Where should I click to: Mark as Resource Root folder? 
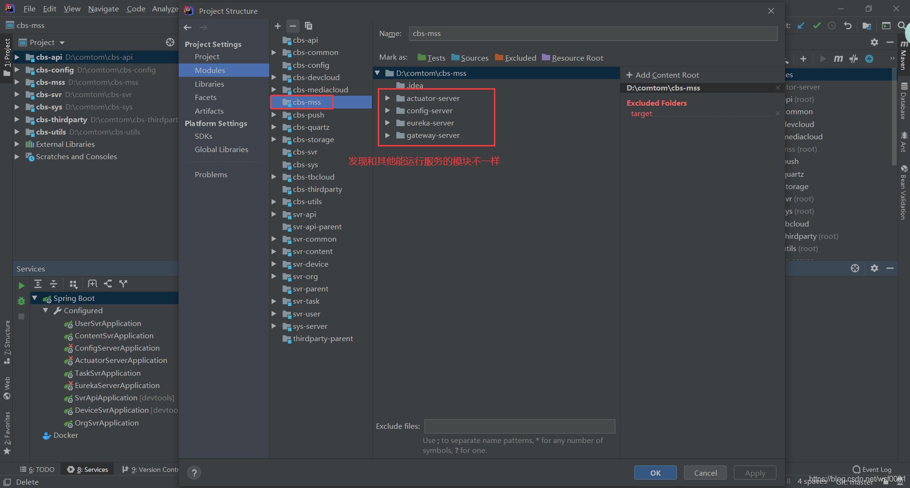[573, 58]
